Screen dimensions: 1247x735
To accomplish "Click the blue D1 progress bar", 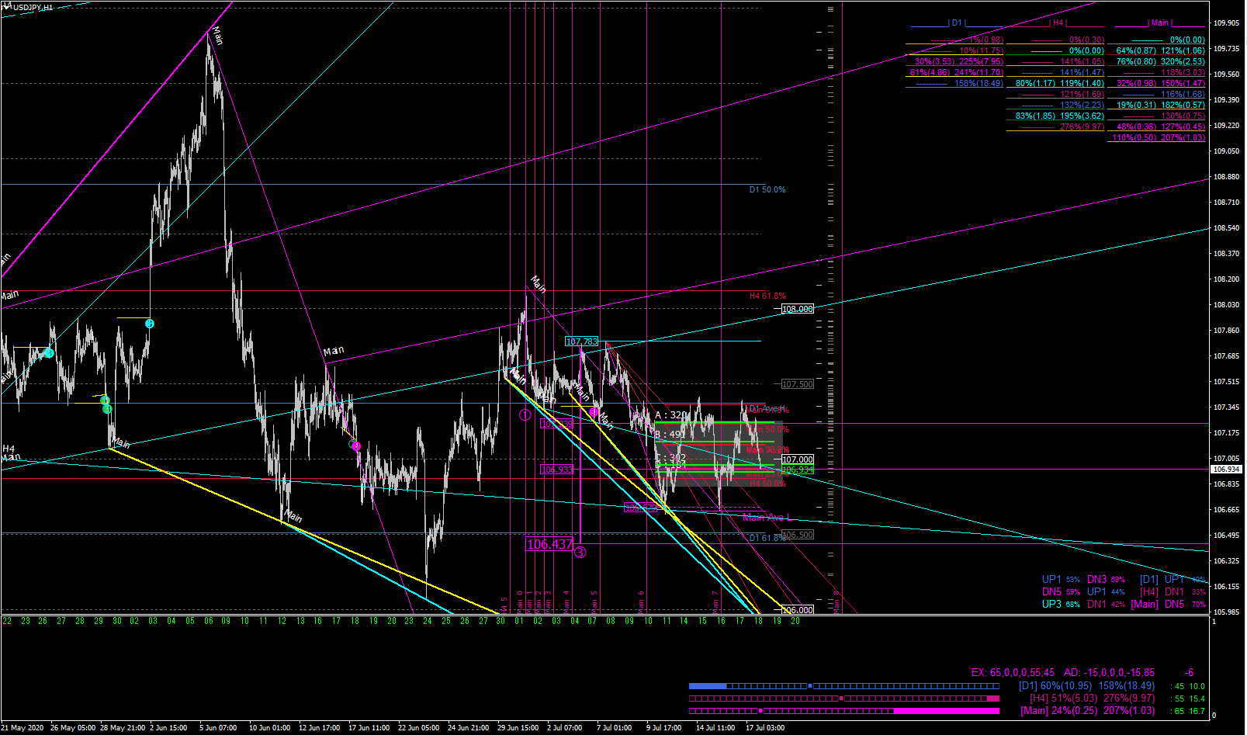I will point(844,686).
